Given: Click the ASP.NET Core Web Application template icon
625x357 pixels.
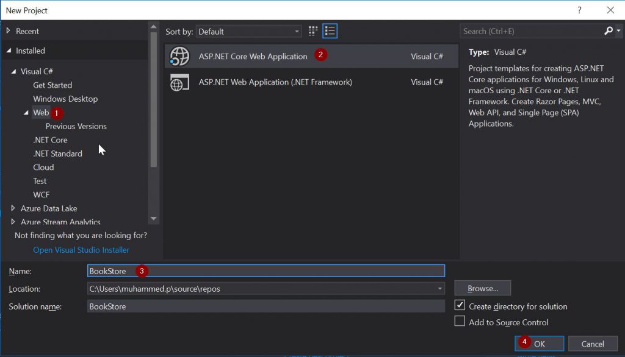Looking at the screenshot, I should pos(179,56).
